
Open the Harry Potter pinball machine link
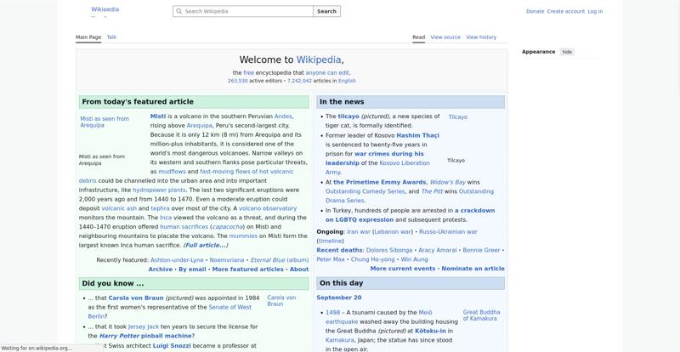(145, 336)
